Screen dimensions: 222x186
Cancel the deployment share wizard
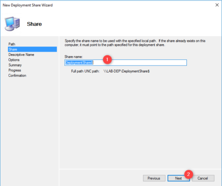click(x=203, y=178)
